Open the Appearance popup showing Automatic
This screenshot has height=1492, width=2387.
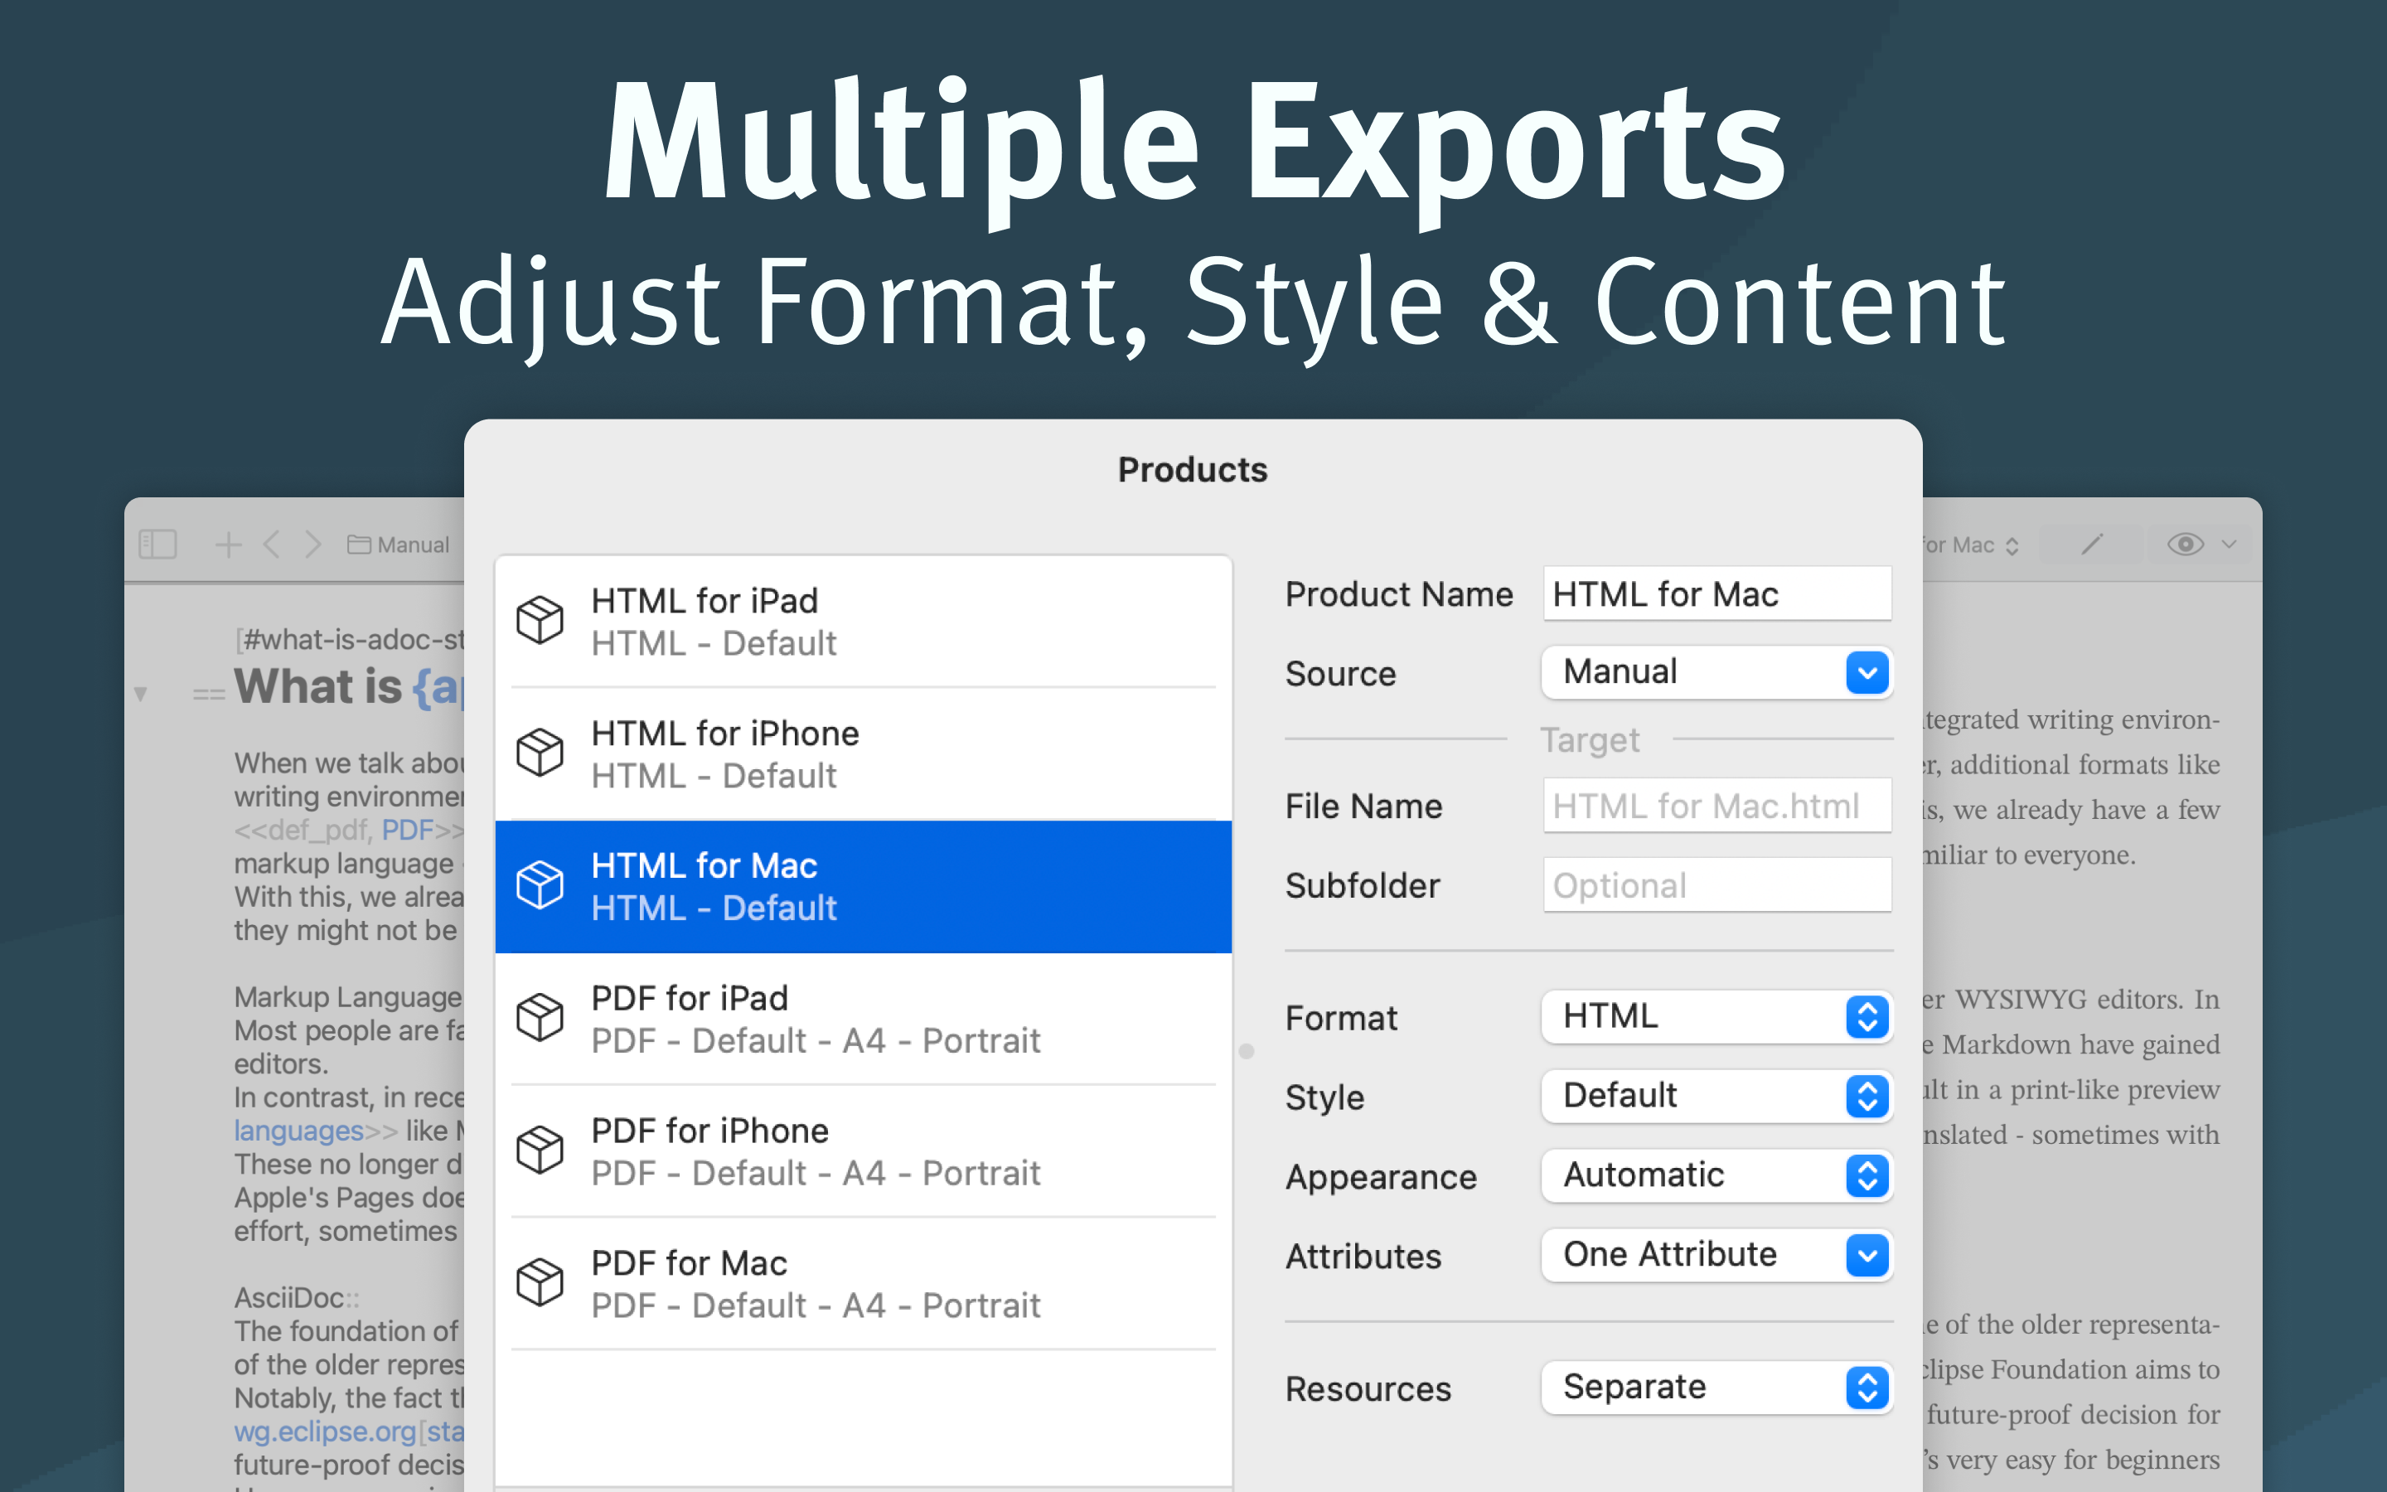1716,1175
